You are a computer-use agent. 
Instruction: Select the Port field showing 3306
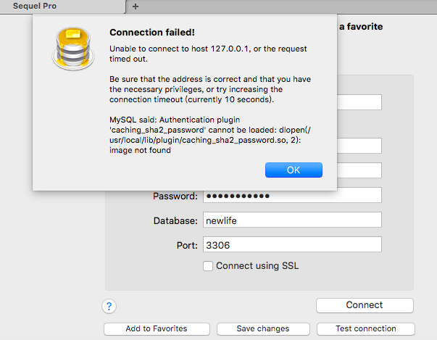click(292, 245)
